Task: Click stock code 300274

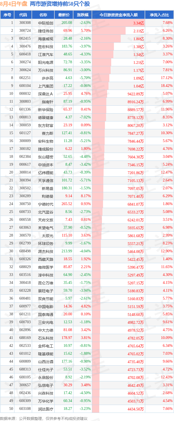Action: tap(25, 62)
